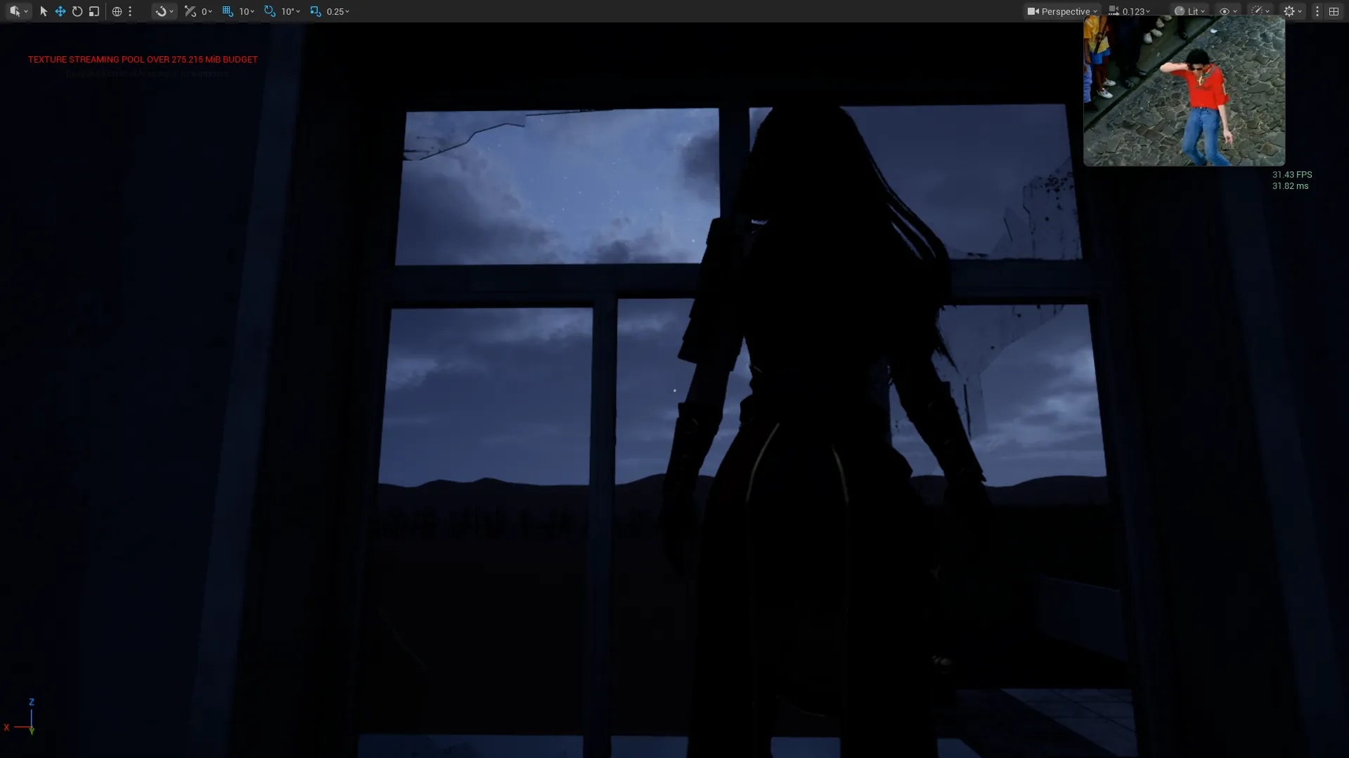The height and width of the screenshot is (758, 1349).
Task: Adjust camera speed 0.123 setting
Action: pos(1130,11)
